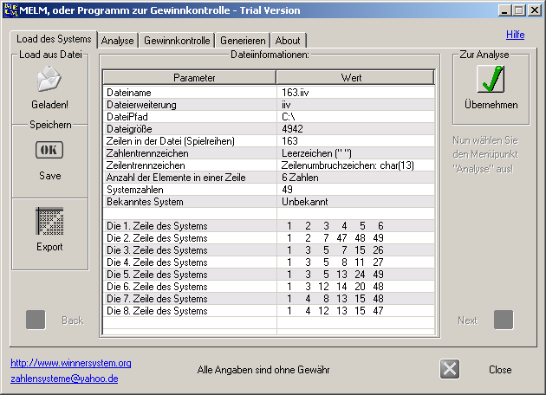Minimize the MELM window
The width and height of the screenshot is (546, 395).
504,10
